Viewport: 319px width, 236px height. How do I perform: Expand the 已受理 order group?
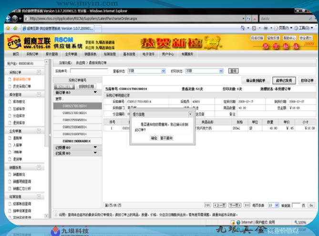tap(95, 147)
